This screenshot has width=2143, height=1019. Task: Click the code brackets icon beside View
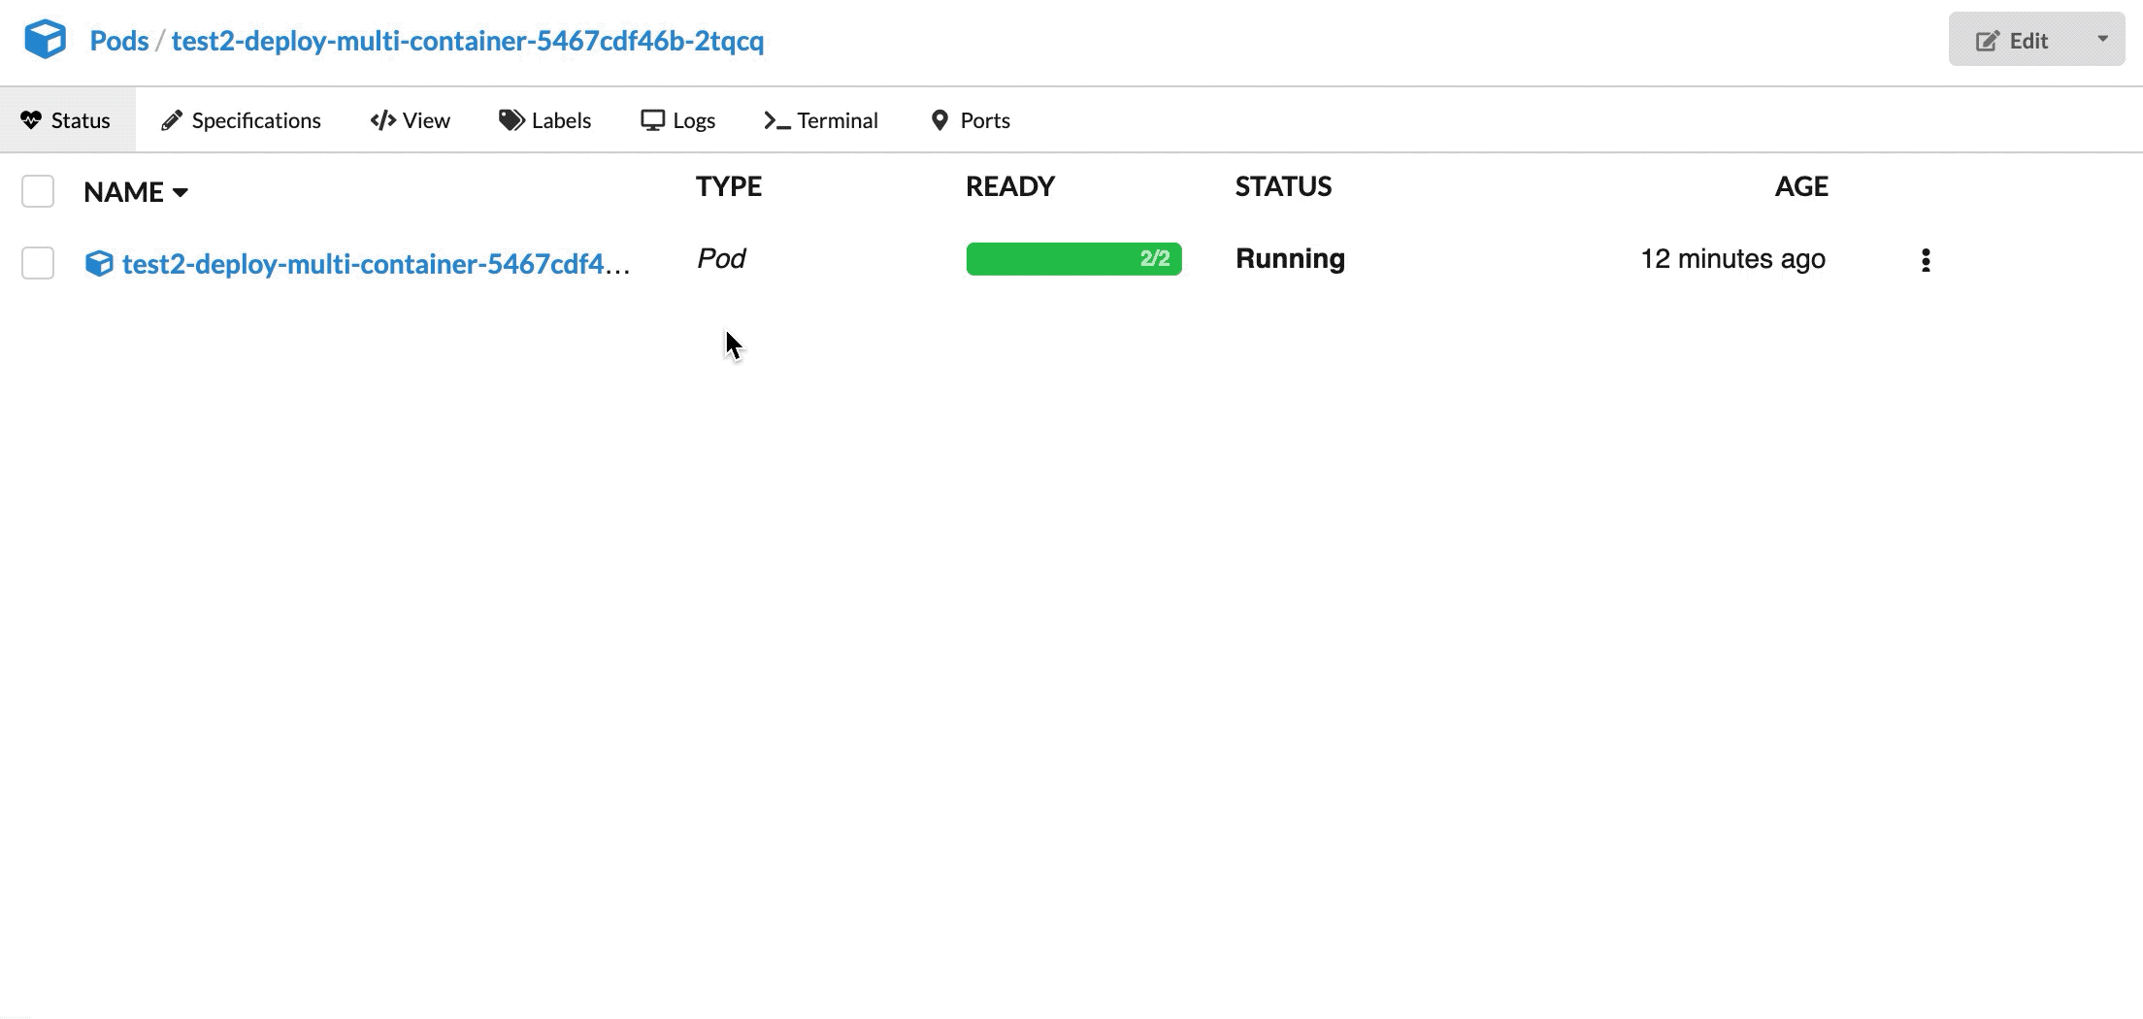[x=382, y=120]
